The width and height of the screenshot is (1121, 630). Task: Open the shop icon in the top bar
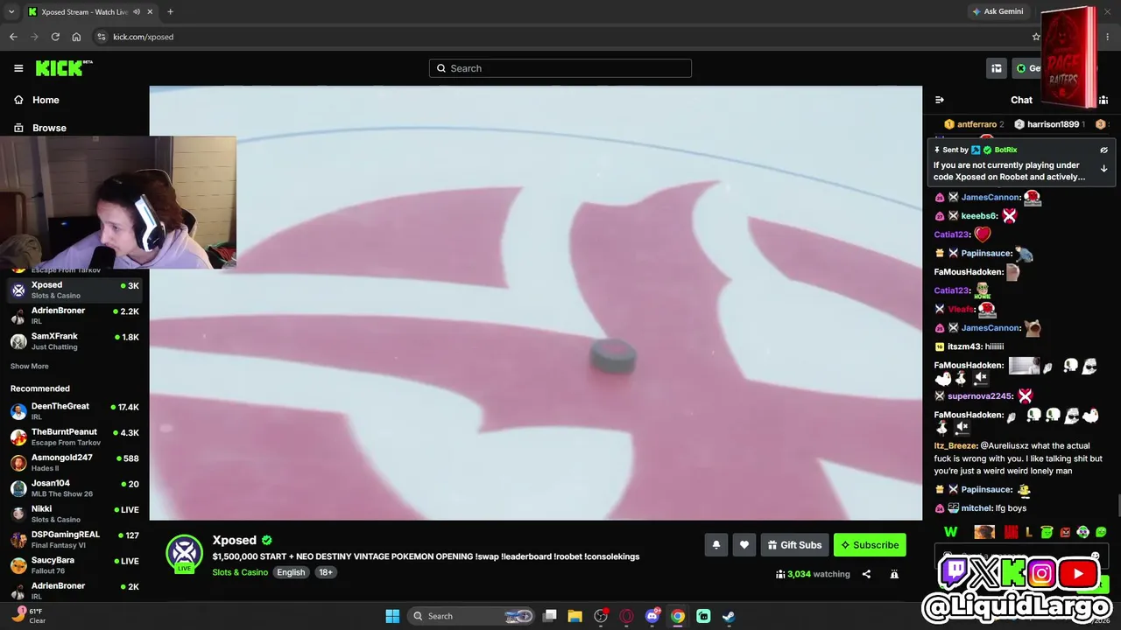(x=997, y=68)
